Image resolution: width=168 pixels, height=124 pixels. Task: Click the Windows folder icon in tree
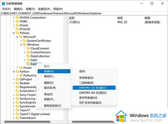pyautogui.click(x=25, y=44)
